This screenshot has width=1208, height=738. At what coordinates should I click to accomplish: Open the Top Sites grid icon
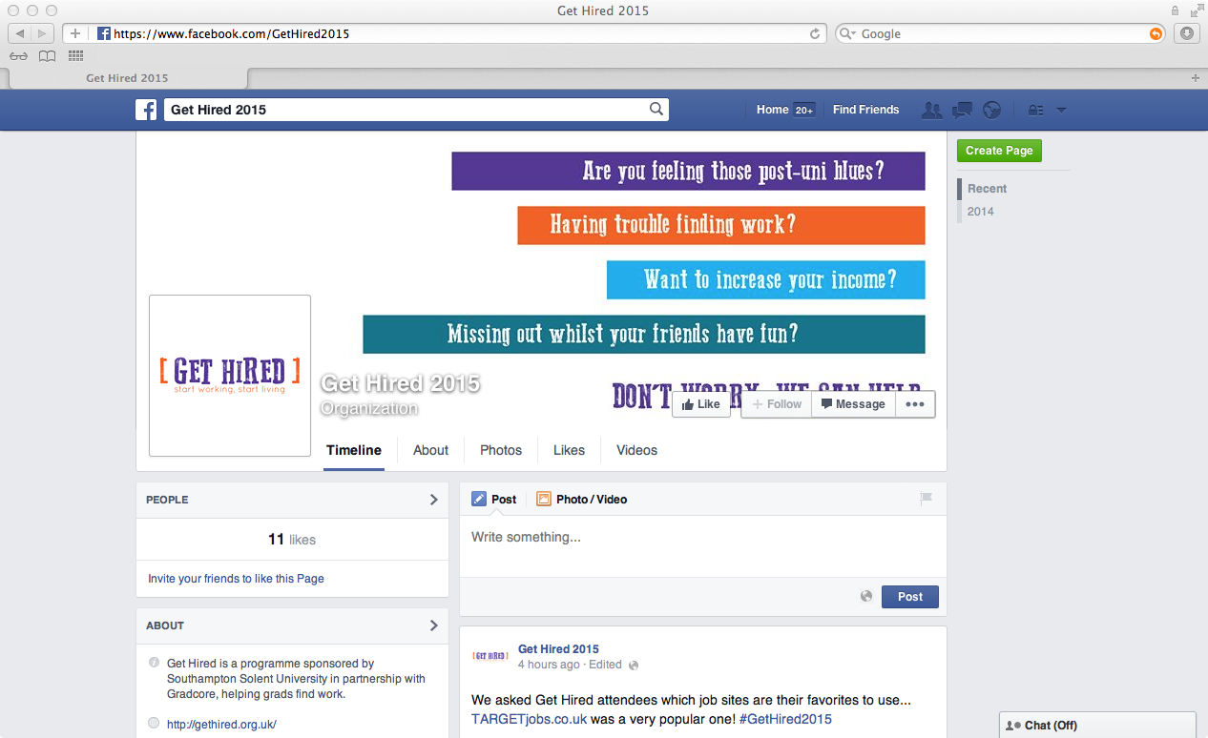coord(75,56)
